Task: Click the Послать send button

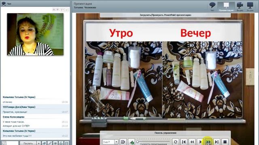Action: pos(28,143)
